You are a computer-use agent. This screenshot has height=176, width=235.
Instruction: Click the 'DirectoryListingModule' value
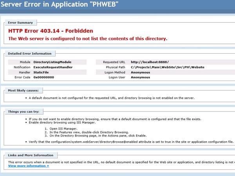pos(52,62)
